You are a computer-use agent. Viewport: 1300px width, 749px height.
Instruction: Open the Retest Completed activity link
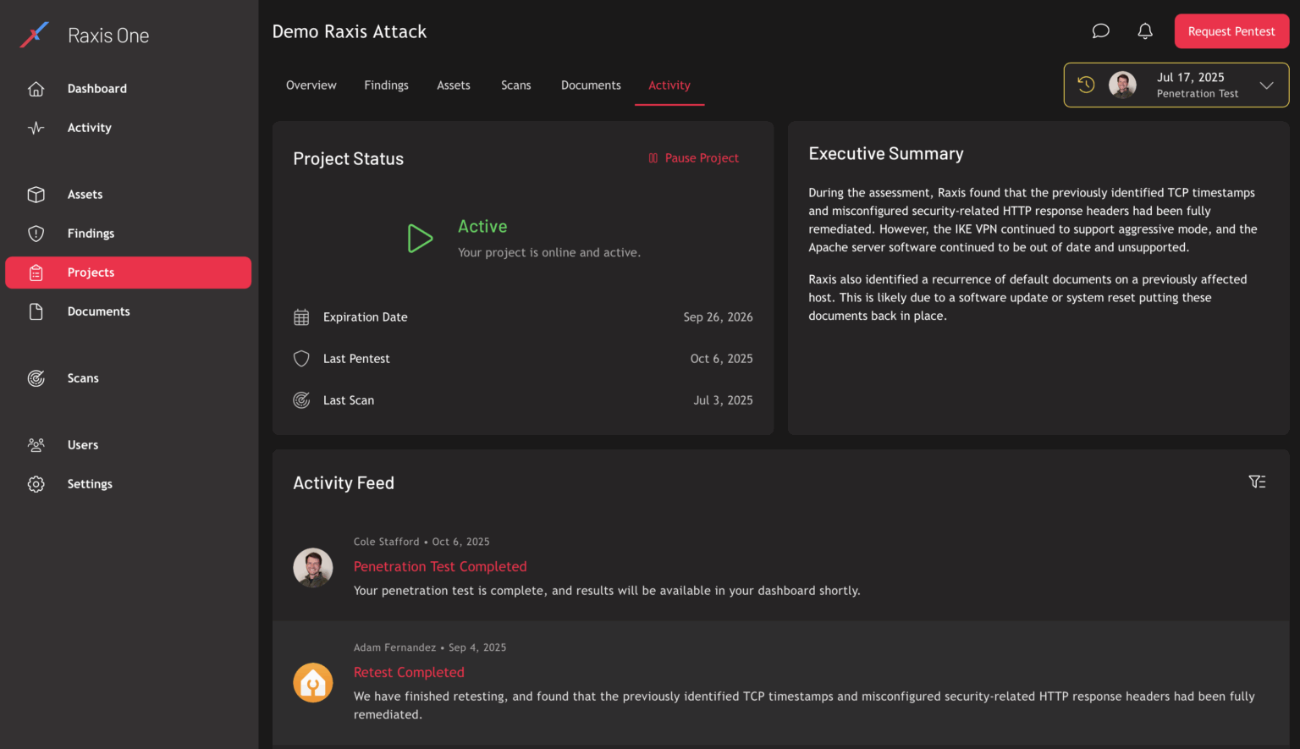pos(409,673)
